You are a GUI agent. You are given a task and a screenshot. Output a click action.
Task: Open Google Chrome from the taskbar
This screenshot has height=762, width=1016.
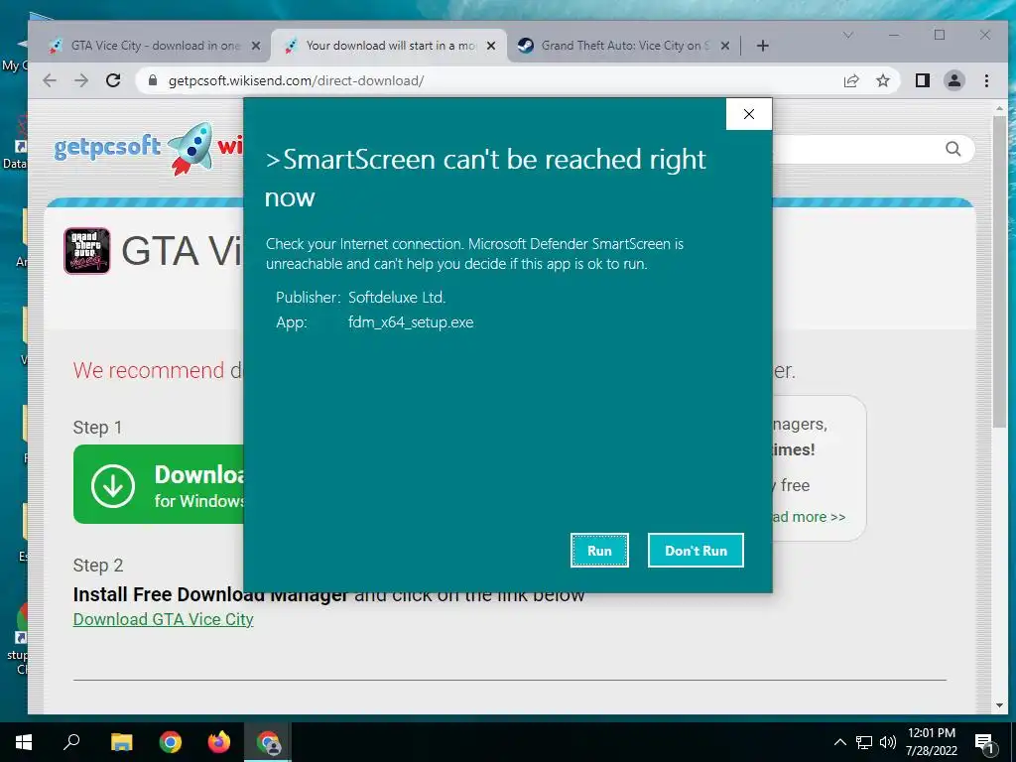click(171, 742)
